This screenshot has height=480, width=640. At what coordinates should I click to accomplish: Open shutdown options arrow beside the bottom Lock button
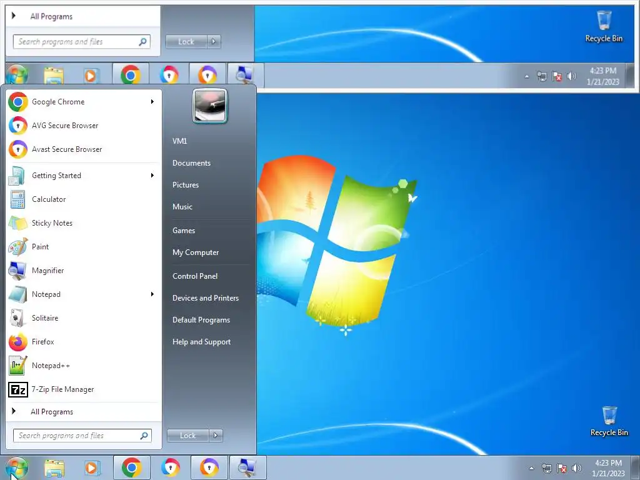(216, 436)
